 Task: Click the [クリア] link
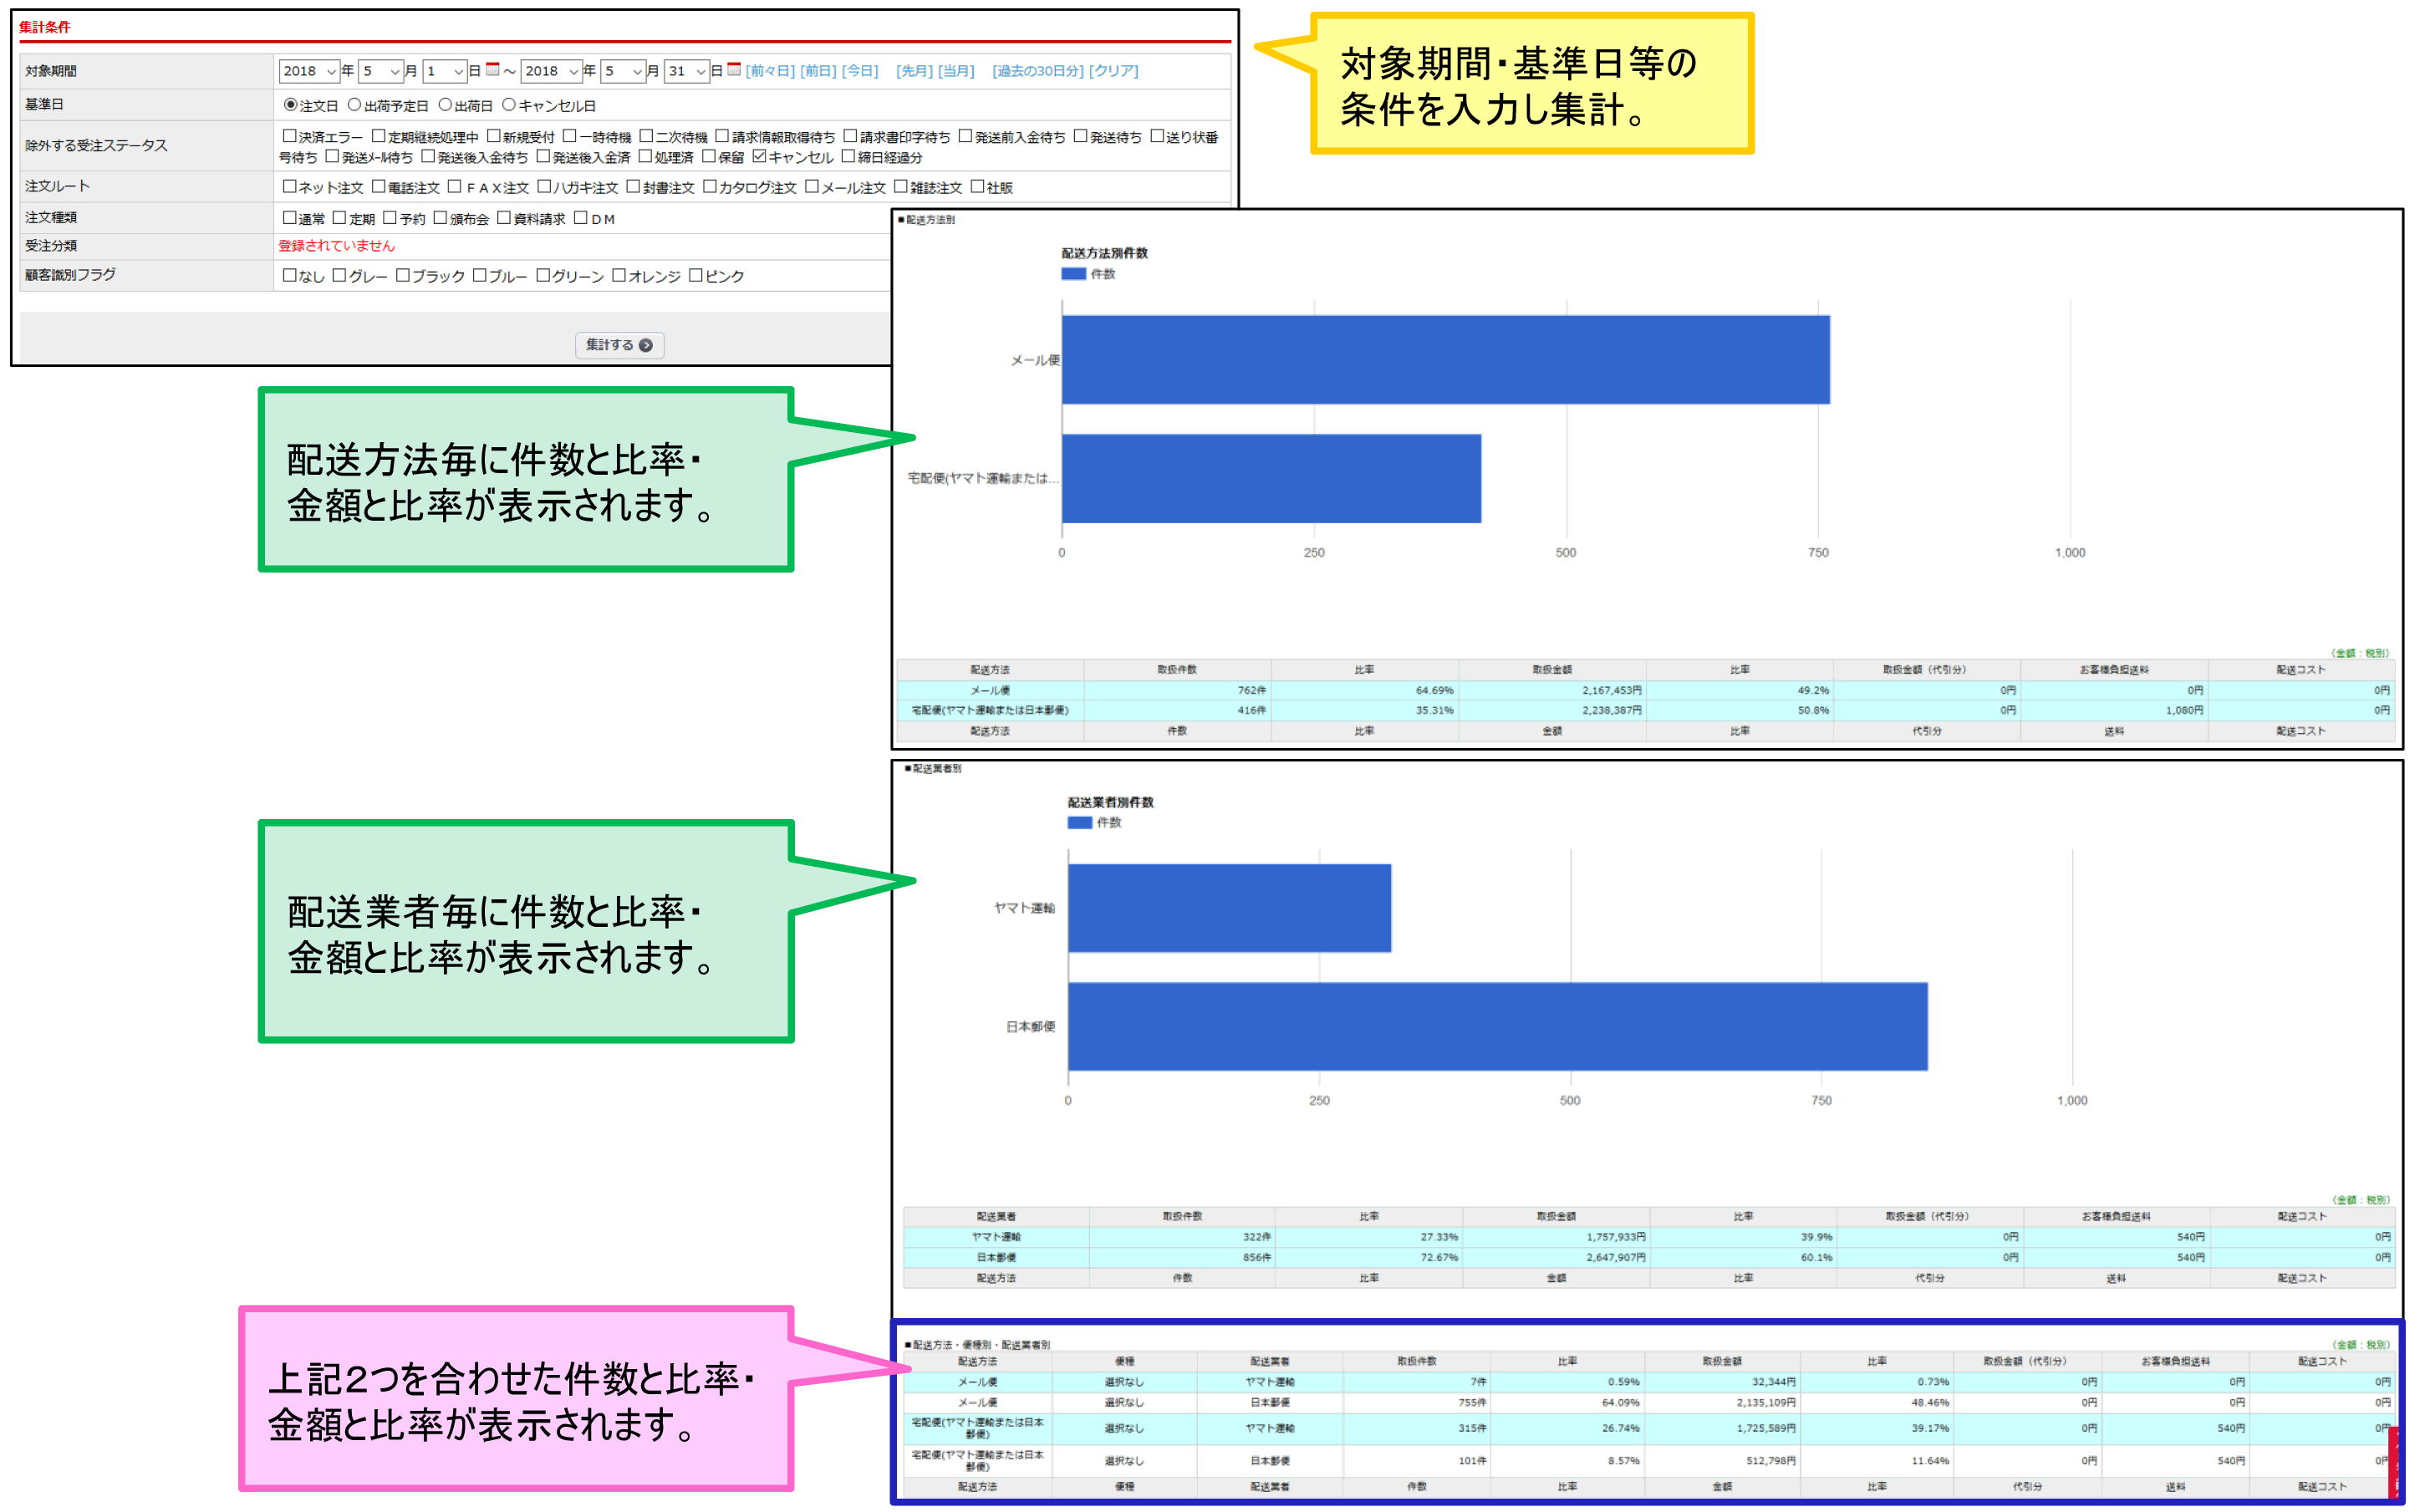point(1113,71)
